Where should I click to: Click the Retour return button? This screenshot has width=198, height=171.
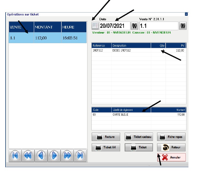pos(171,147)
